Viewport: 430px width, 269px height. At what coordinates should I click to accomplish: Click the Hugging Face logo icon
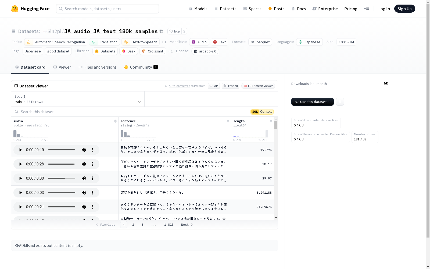pos(15,9)
